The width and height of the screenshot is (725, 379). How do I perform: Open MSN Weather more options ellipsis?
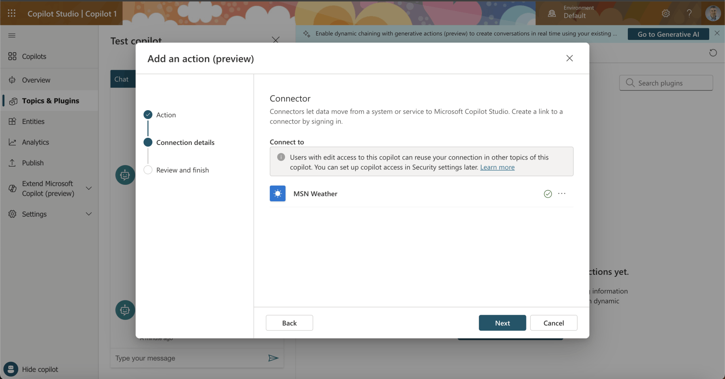click(x=562, y=193)
